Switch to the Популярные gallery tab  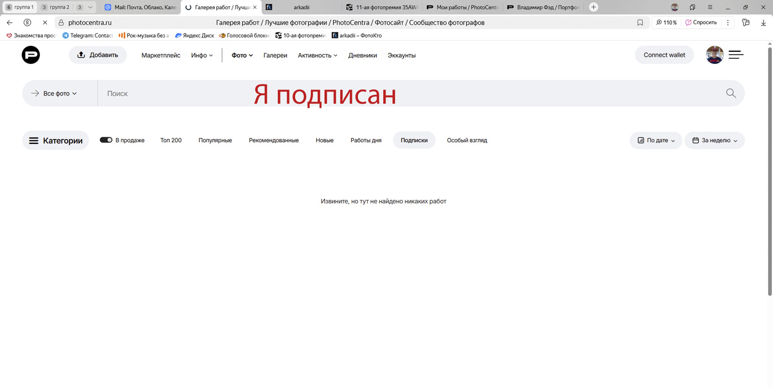215,140
